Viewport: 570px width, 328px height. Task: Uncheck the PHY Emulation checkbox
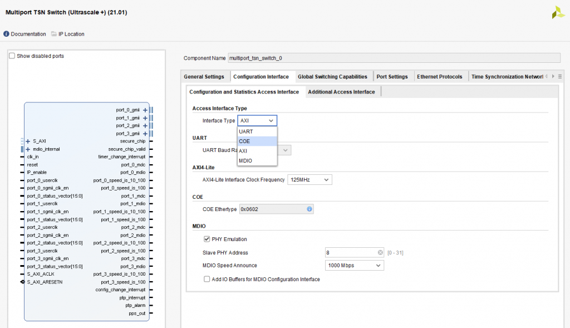(x=207, y=239)
